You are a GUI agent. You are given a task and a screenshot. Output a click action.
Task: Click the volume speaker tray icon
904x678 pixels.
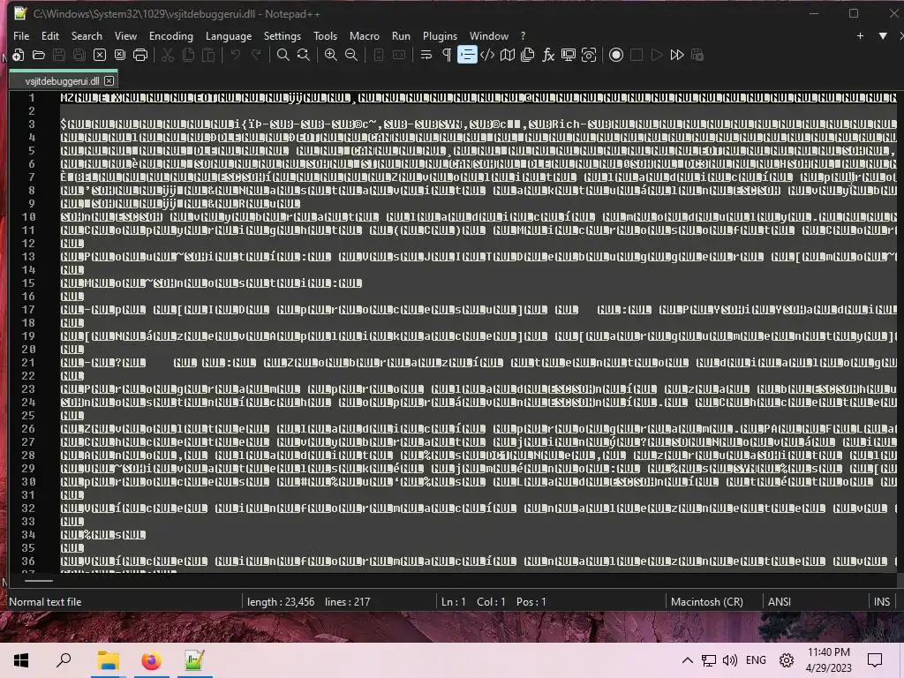[730, 660]
